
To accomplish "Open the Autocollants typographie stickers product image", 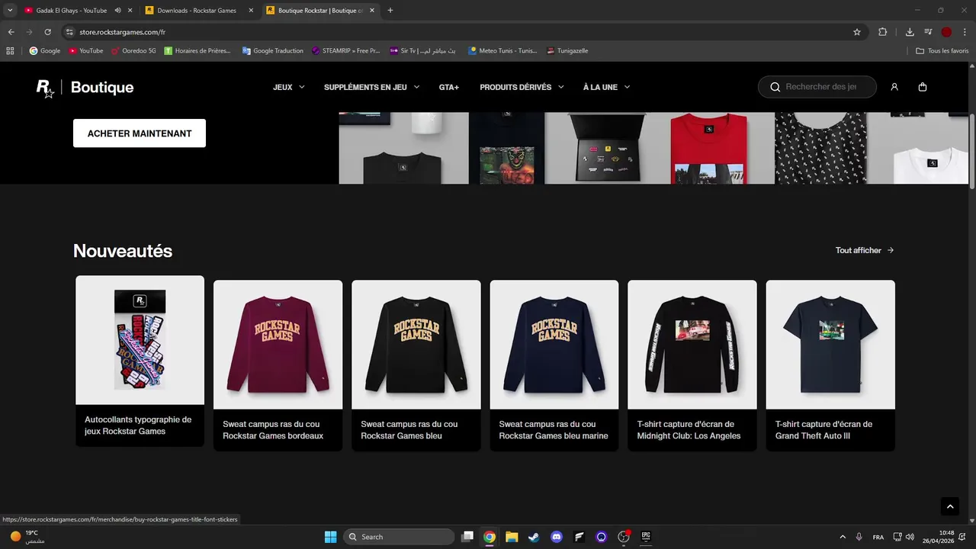I will pyautogui.click(x=140, y=340).
